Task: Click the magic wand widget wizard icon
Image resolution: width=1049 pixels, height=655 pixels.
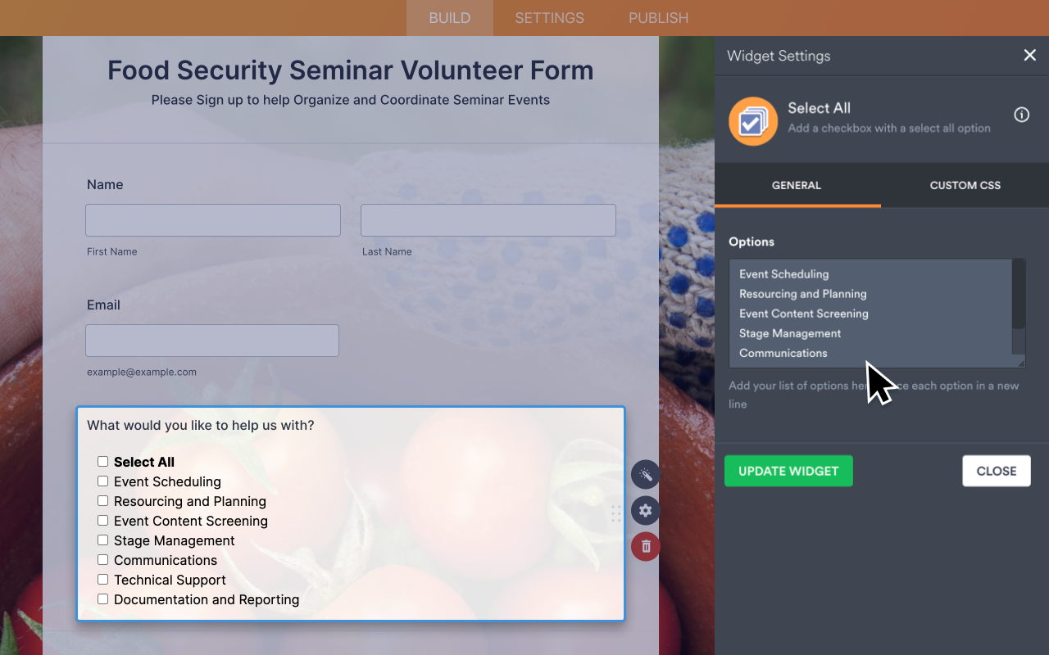Action: (x=645, y=474)
